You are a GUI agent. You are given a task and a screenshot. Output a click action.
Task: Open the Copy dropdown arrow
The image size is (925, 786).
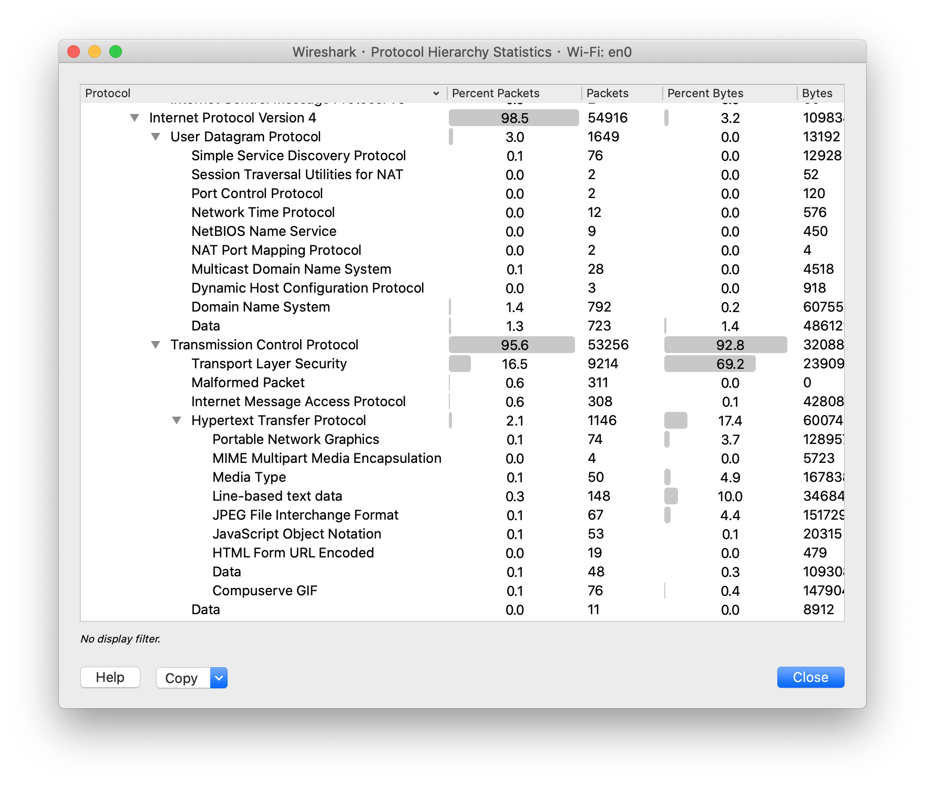pos(219,678)
